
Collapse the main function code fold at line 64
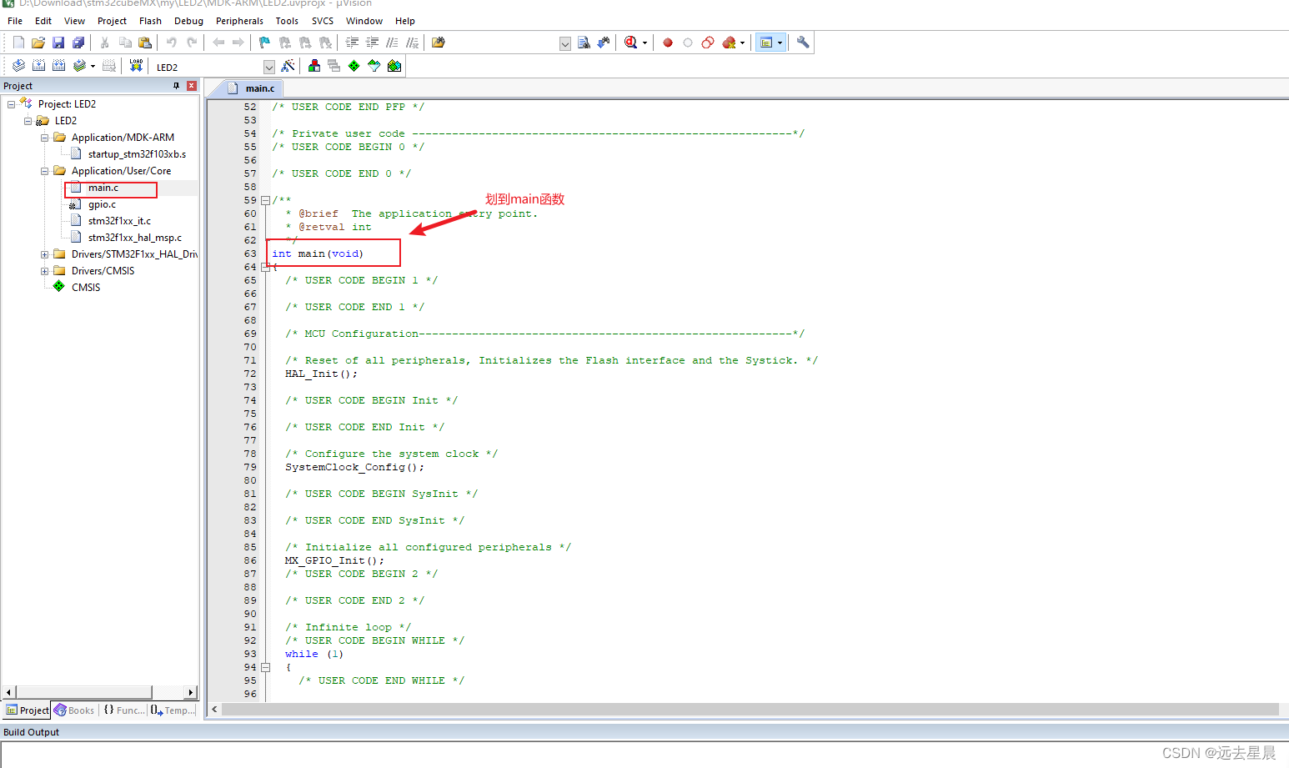click(x=265, y=267)
